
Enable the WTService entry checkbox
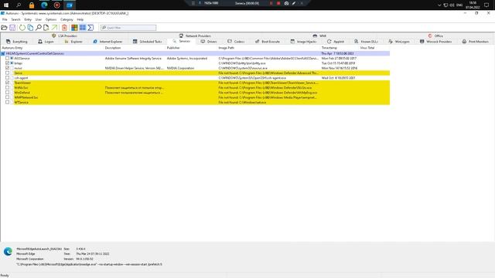coord(7,102)
